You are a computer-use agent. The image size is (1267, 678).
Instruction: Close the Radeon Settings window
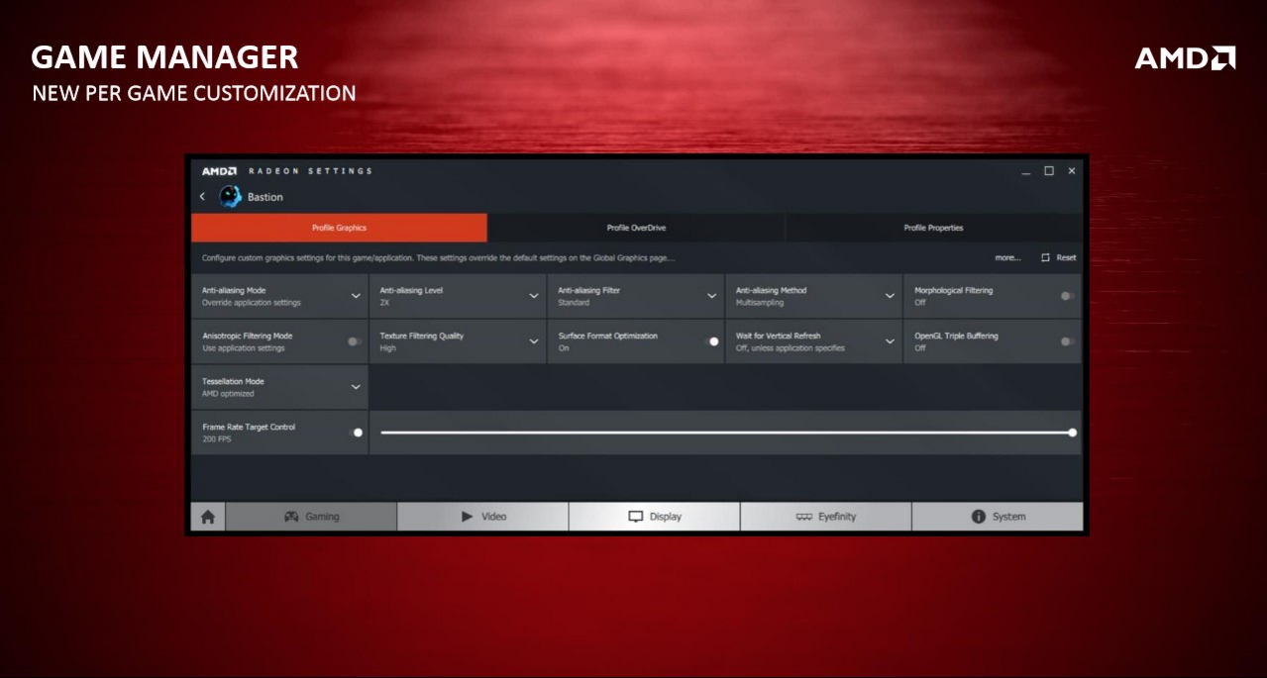click(1072, 171)
